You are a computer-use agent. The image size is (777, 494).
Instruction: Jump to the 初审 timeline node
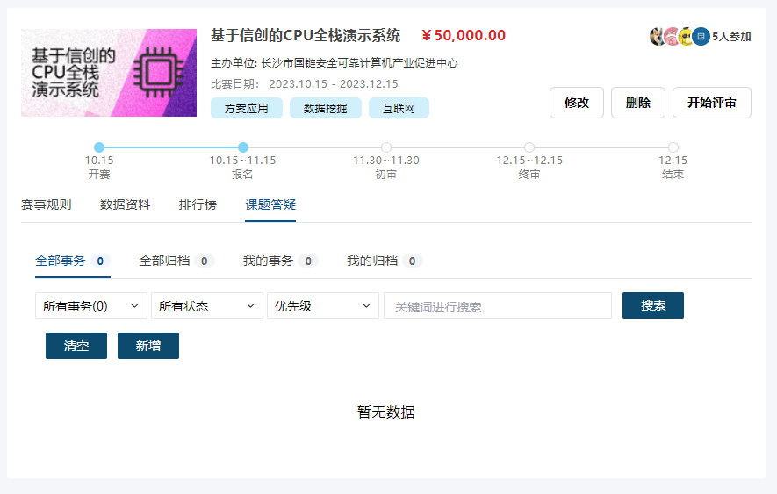tap(386, 147)
